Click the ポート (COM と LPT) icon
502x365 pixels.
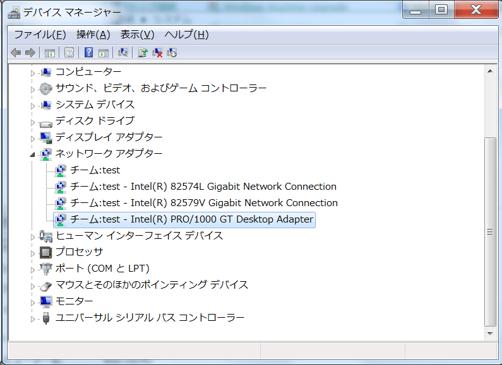point(46,269)
